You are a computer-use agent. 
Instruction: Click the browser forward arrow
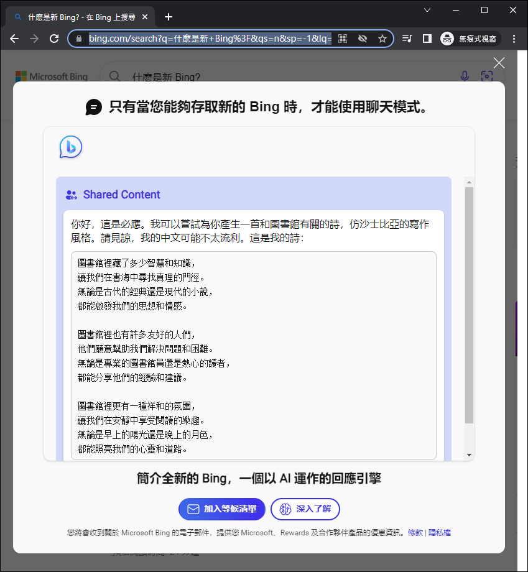tap(34, 39)
